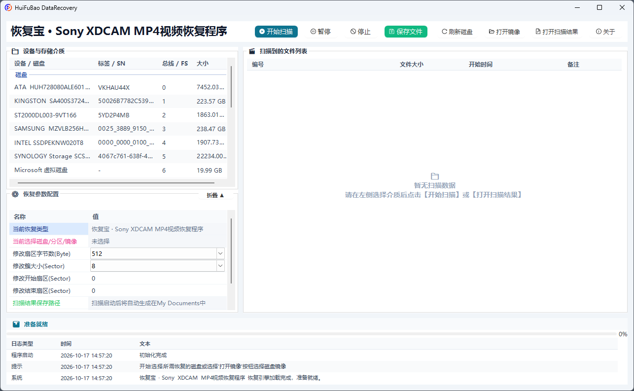Select the SYNOLOGY Storage disk row

[x=118, y=156]
